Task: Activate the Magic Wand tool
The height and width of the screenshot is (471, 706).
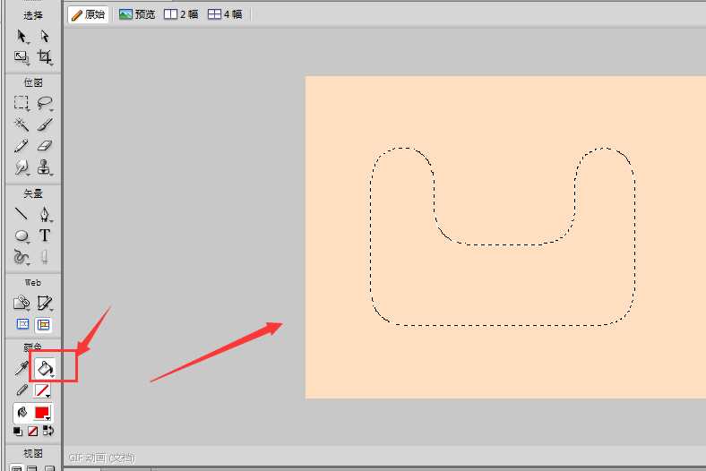Action: (x=22, y=124)
